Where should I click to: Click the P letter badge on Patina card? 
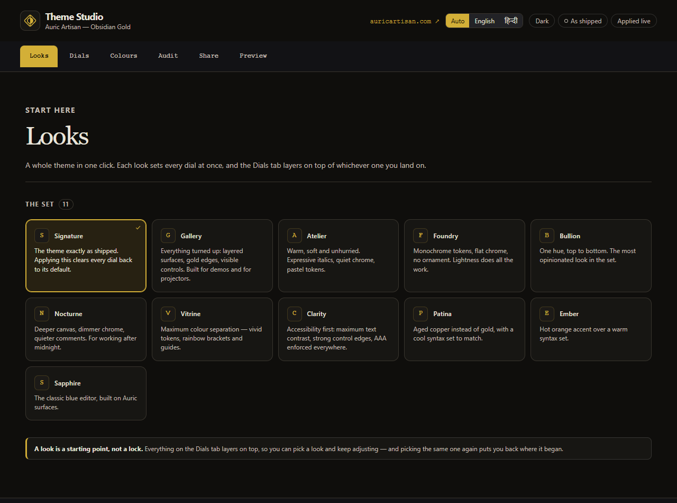pyautogui.click(x=420, y=313)
